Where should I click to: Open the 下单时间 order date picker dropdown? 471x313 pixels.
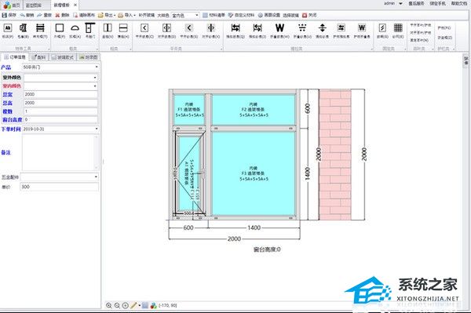coord(97,129)
